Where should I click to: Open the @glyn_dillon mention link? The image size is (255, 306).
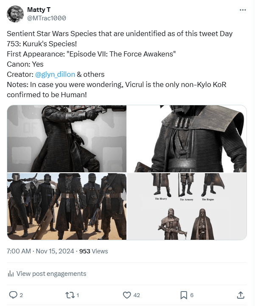(x=55, y=74)
